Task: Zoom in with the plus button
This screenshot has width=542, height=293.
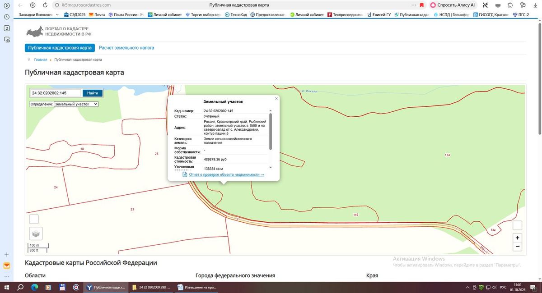Action: coord(518,238)
